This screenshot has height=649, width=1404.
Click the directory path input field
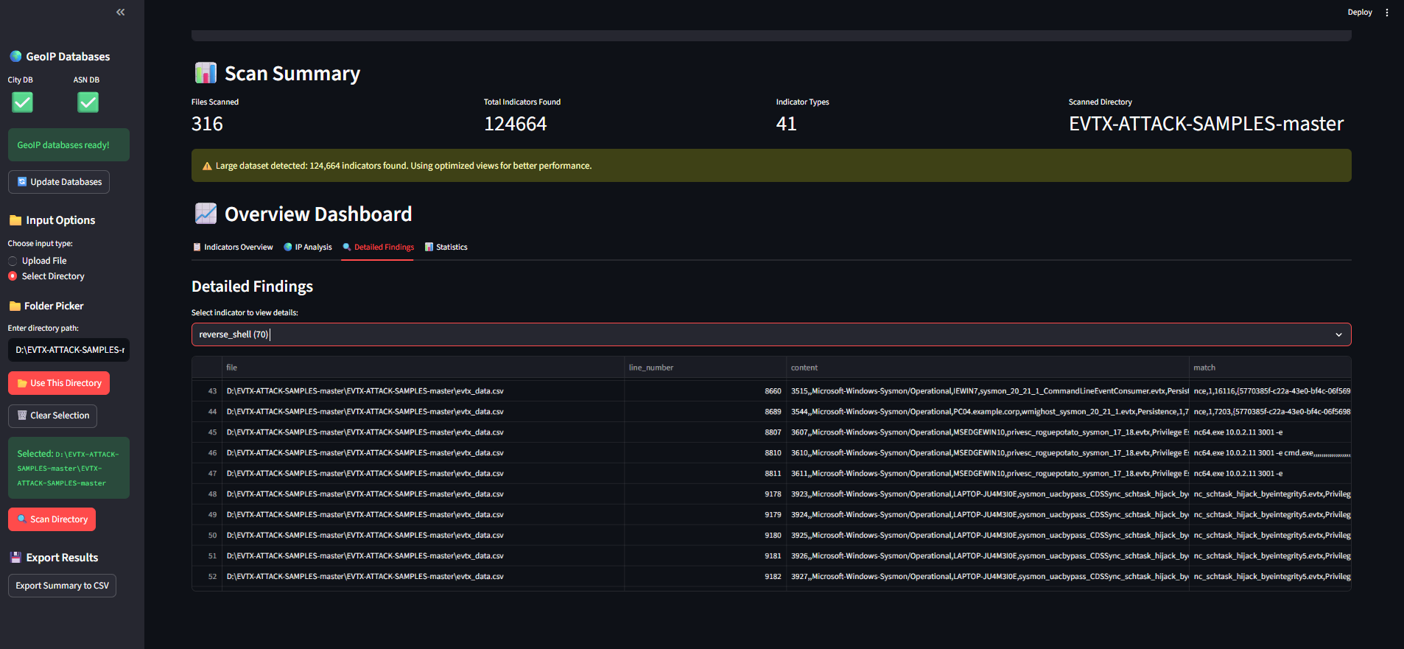click(x=69, y=350)
